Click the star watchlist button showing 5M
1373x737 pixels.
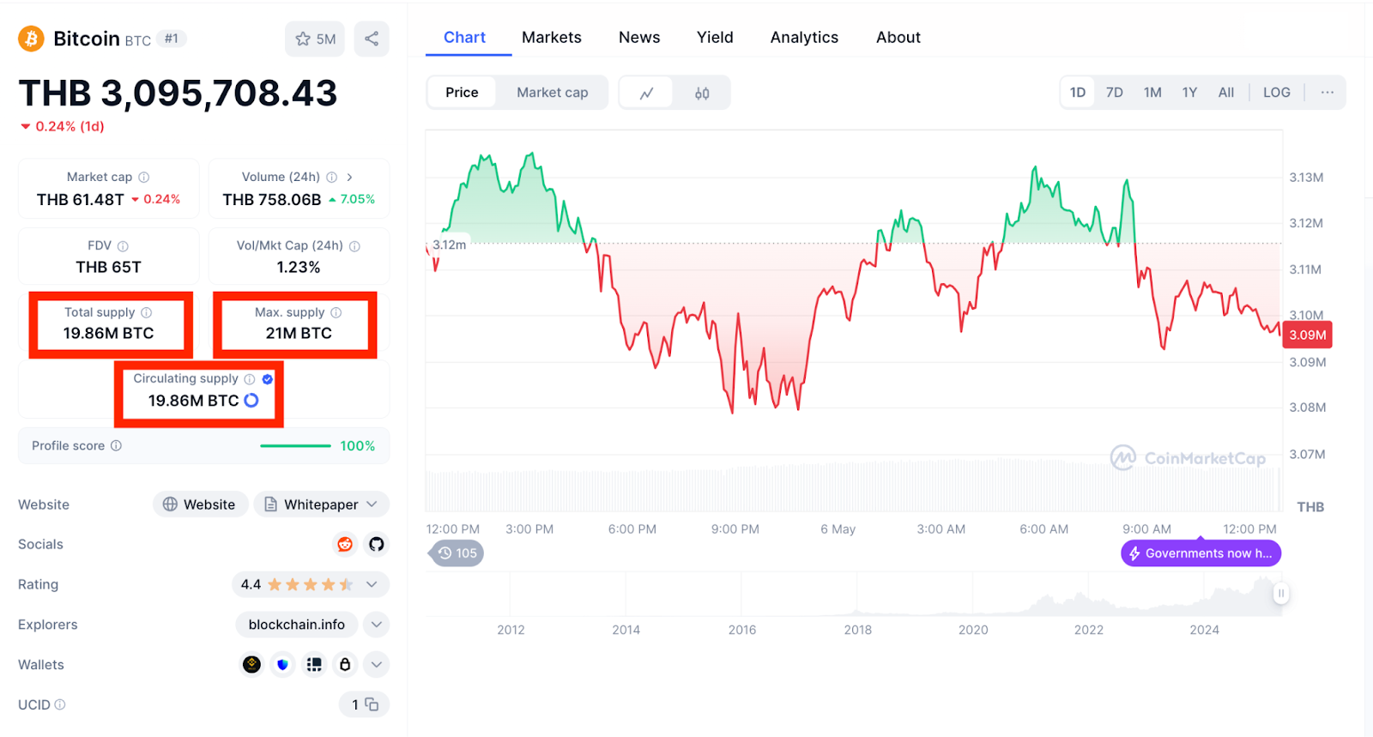pos(315,39)
